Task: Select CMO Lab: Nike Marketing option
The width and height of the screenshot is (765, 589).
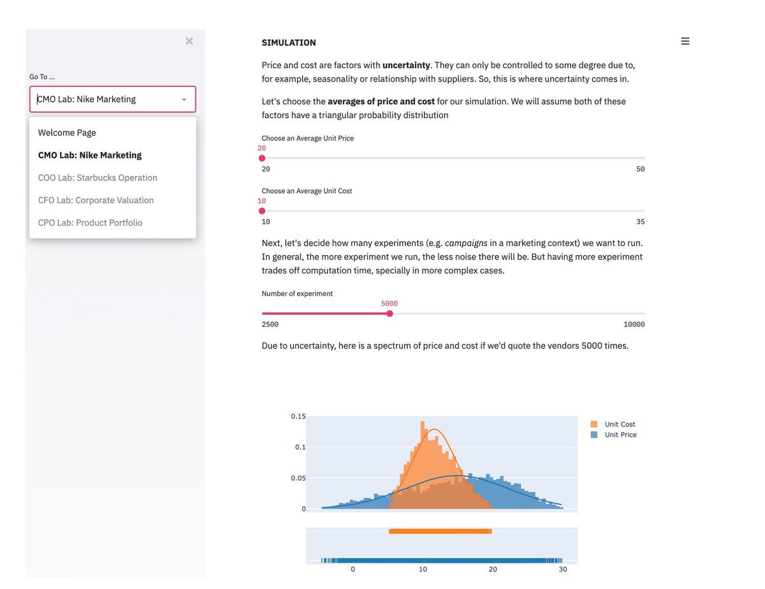Action: [113, 155]
